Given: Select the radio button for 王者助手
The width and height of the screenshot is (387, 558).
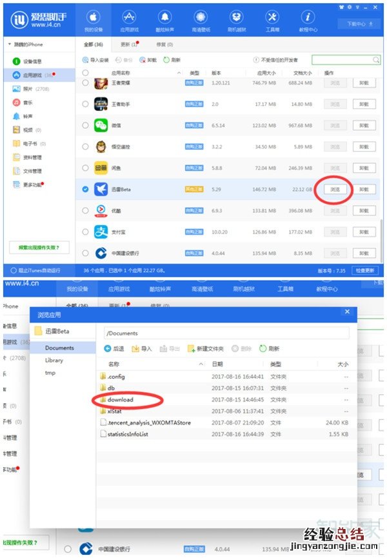Looking at the screenshot, I should pyautogui.click(x=85, y=104).
